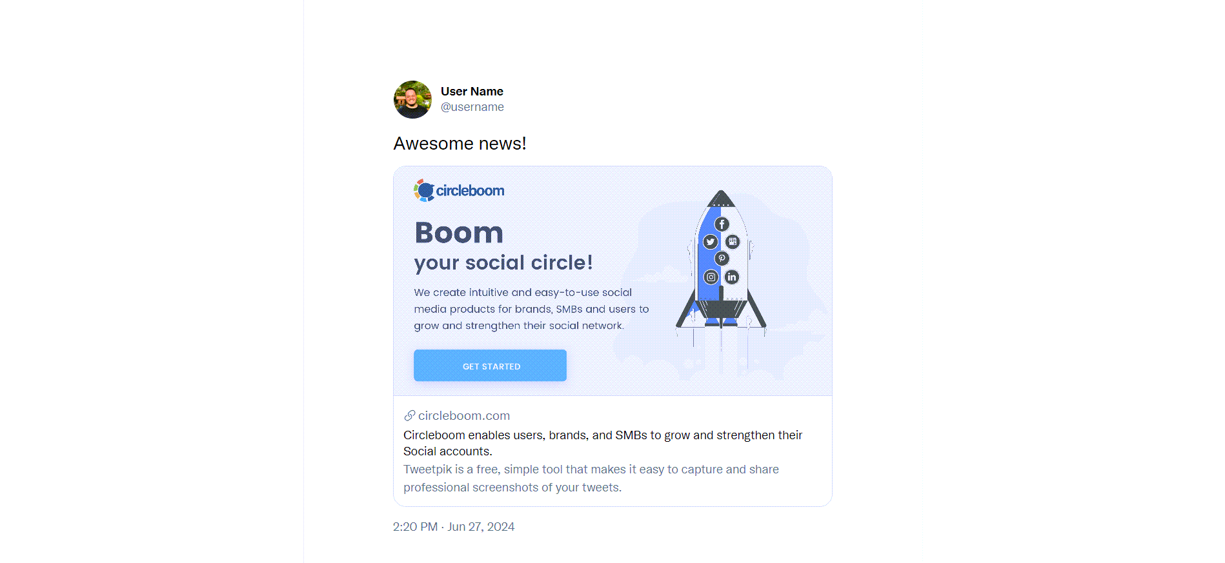Select the Facebook icon on the rocket
Screen dimensions: 1225x563
[x=722, y=224]
